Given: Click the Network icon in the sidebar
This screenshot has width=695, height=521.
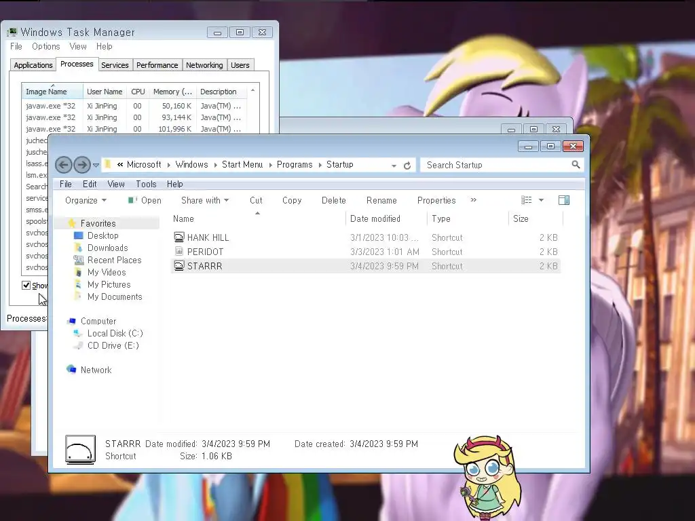Looking at the screenshot, I should pyautogui.click(x=71, y=370).
